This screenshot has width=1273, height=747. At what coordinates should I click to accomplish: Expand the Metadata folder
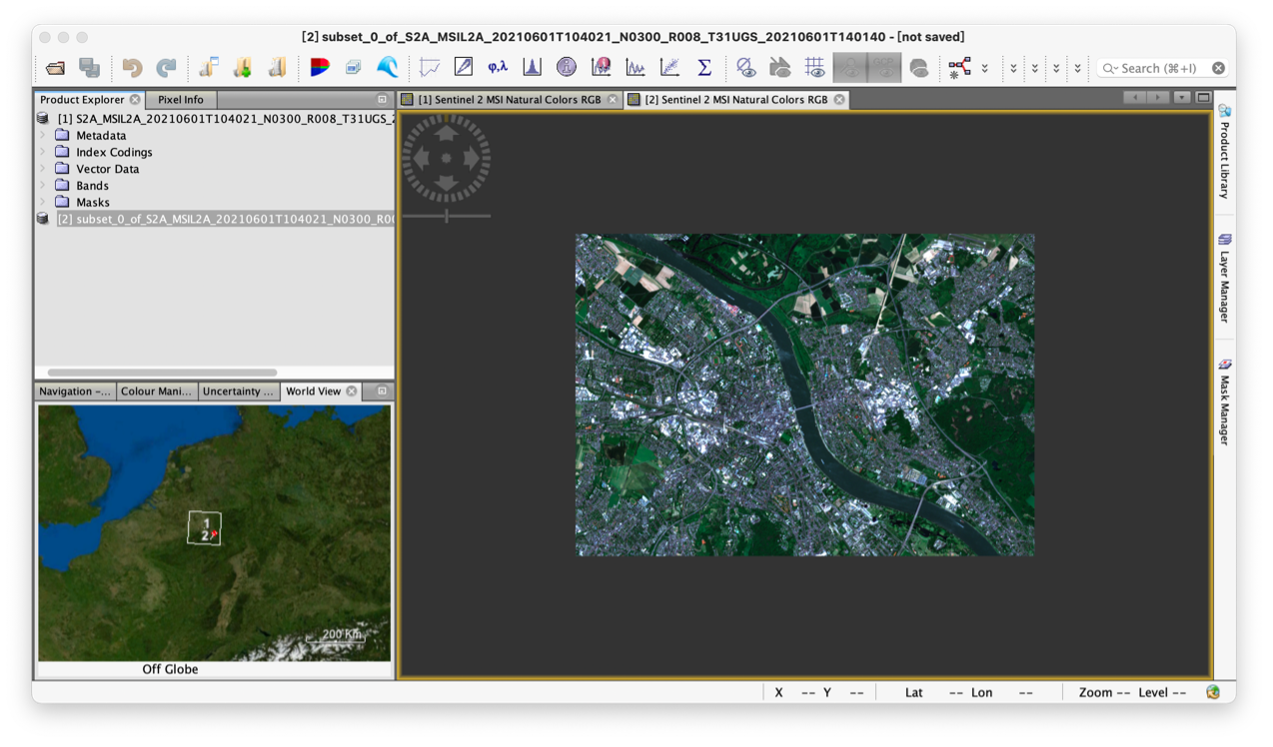(43, 136)
